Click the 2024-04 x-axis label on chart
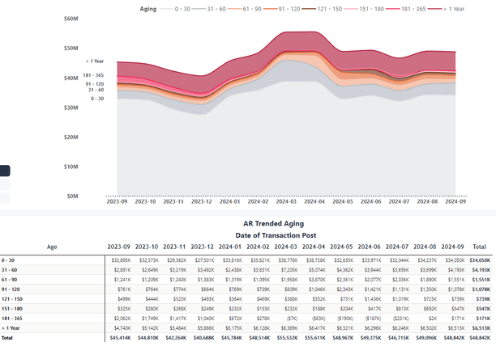This screenshot has width=496, height=346. tap(314, 202)
